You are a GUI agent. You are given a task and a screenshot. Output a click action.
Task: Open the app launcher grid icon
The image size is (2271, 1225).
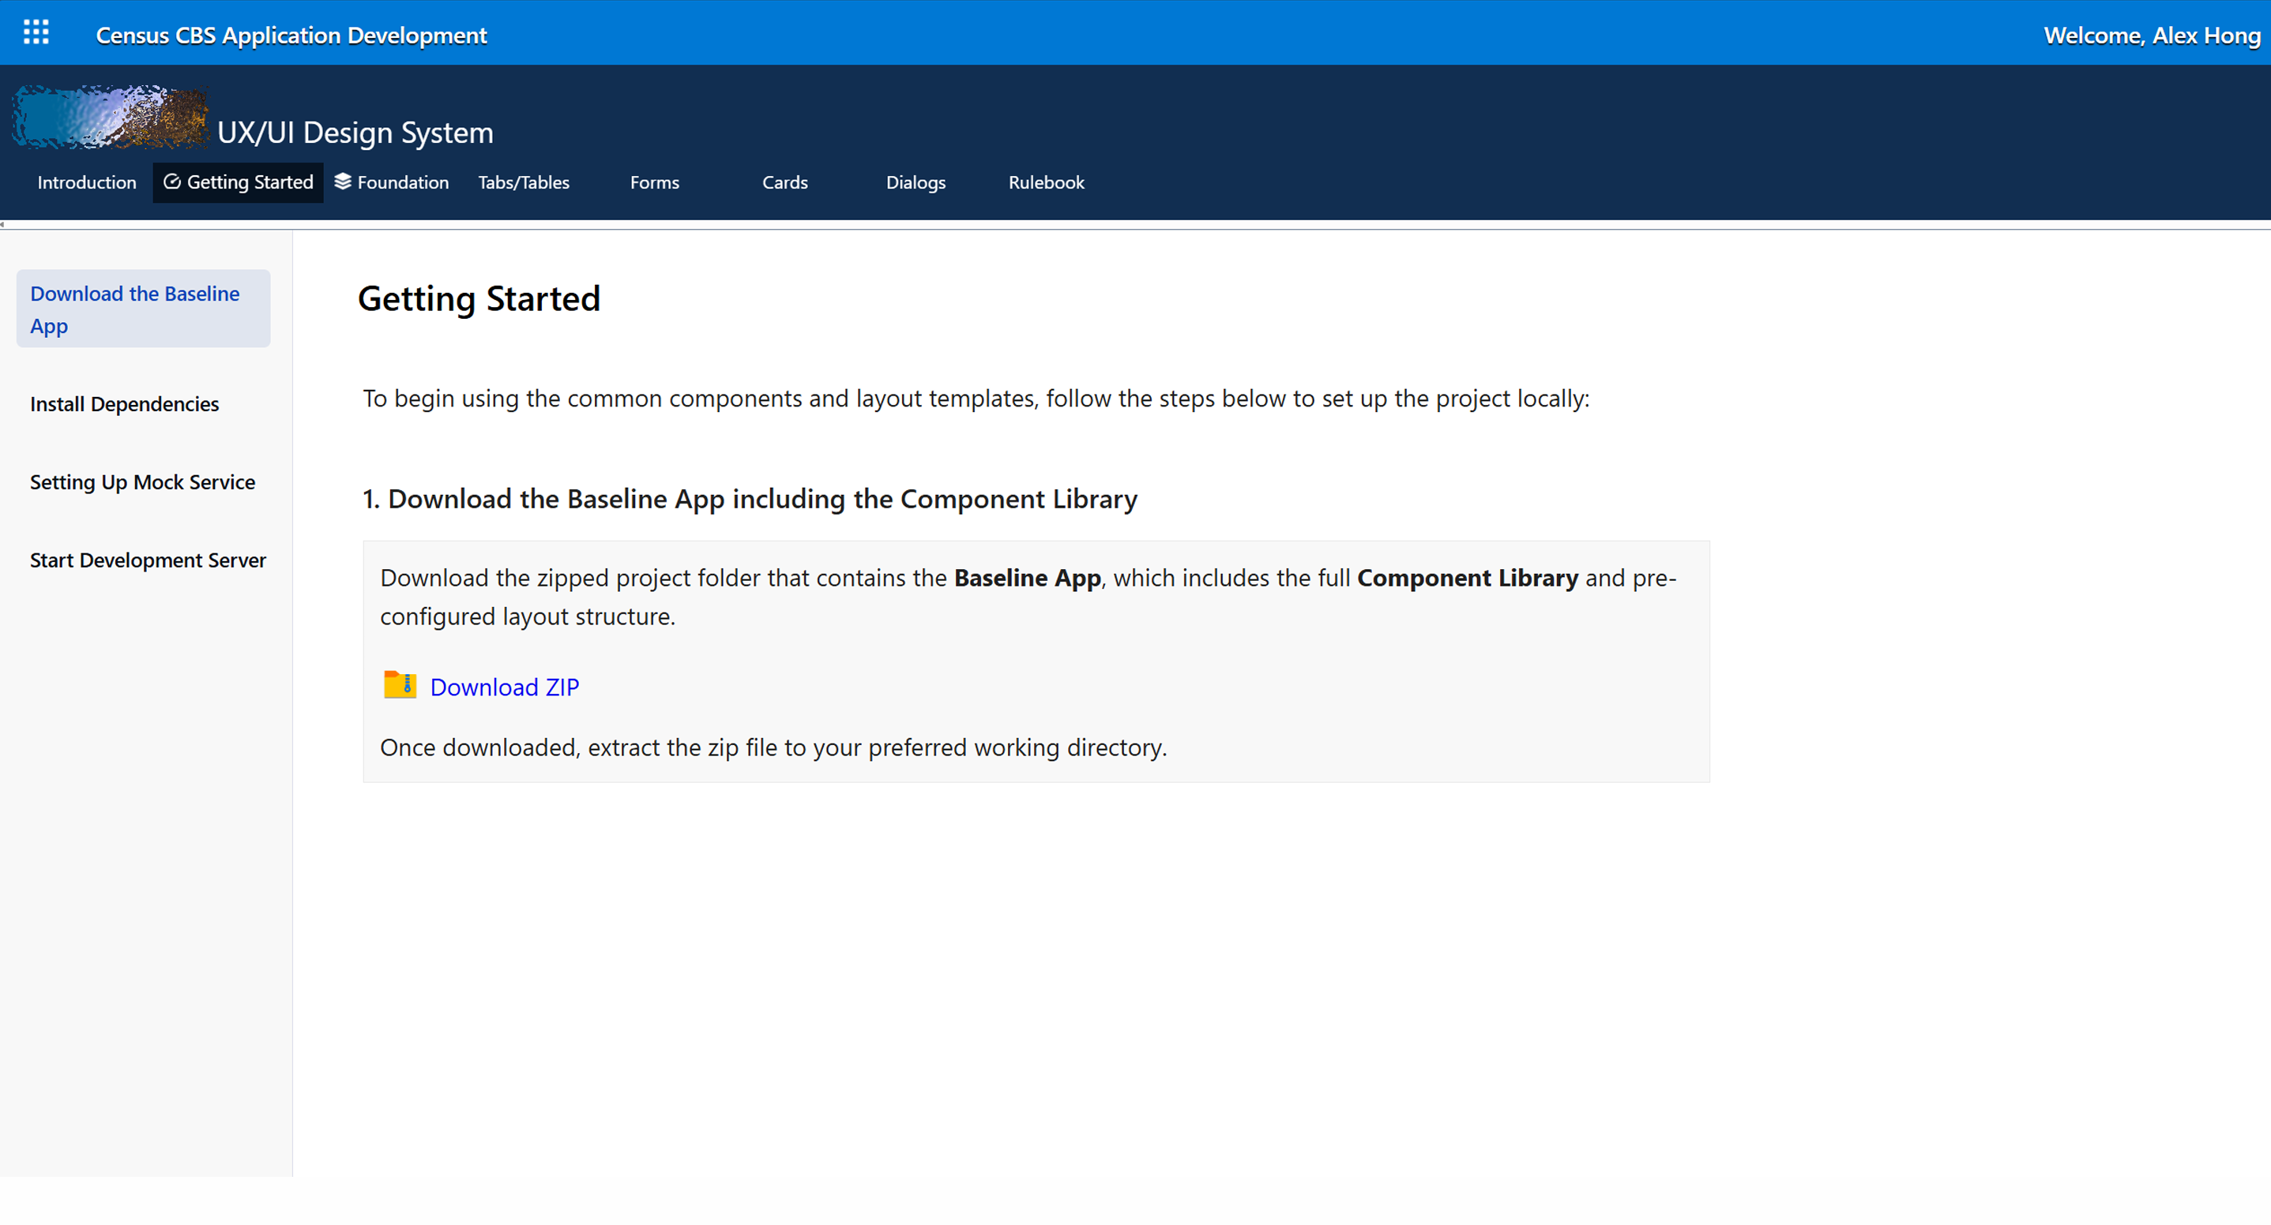coord(36,32)
